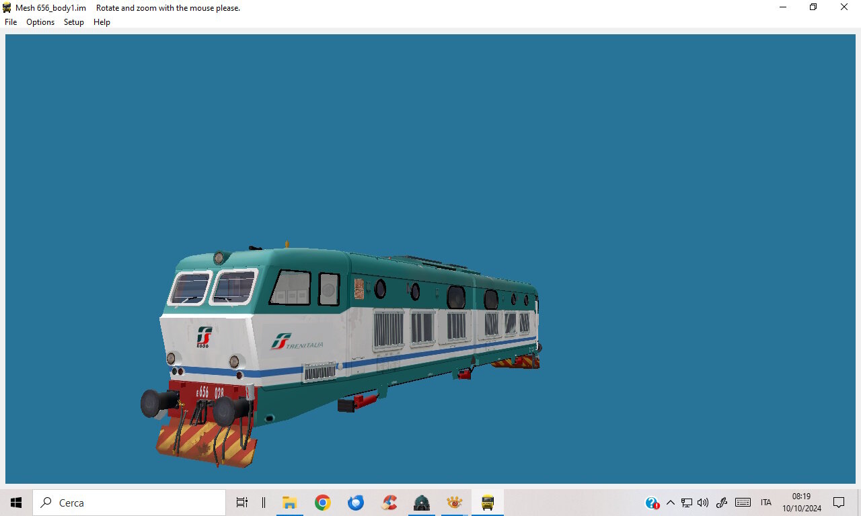Image resolution: width=861 pixels, height=516 pixels.
Task: Open the Setup menu
Action: [74, 22]
